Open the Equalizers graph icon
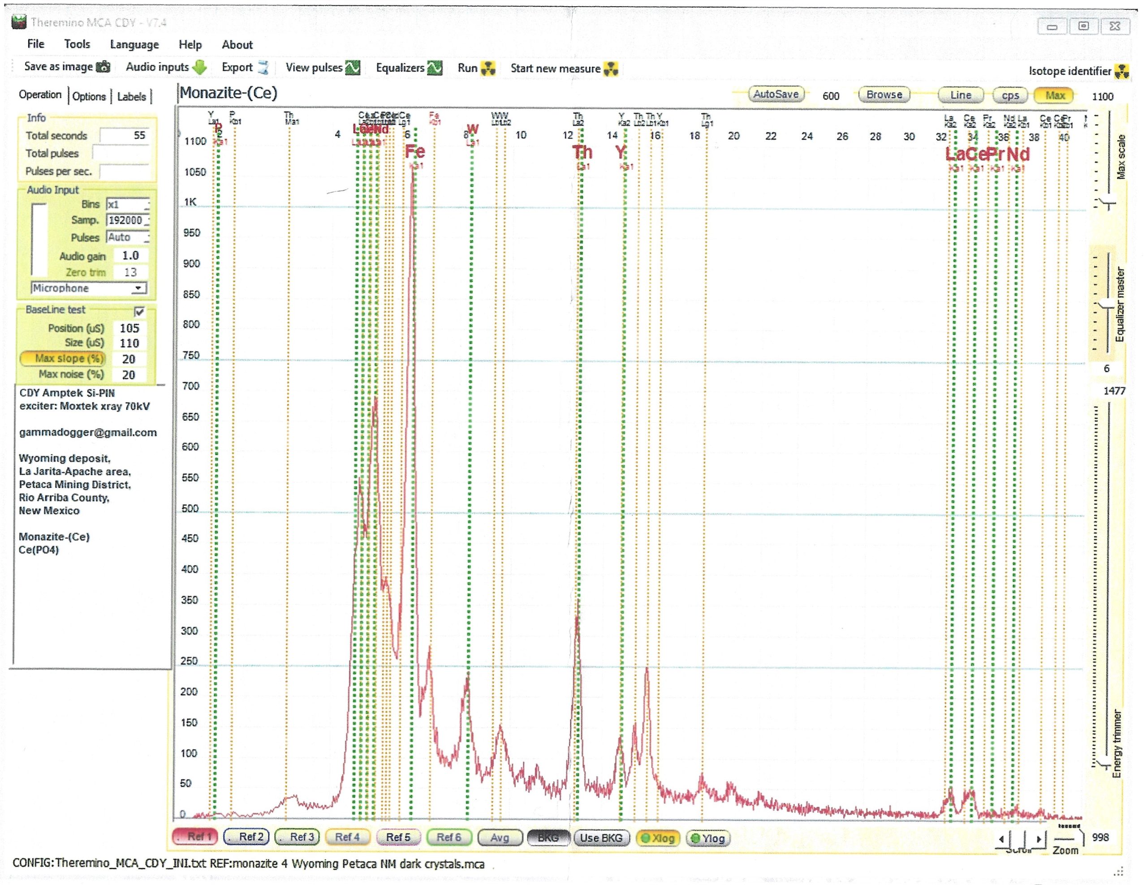 click(434, 68)
